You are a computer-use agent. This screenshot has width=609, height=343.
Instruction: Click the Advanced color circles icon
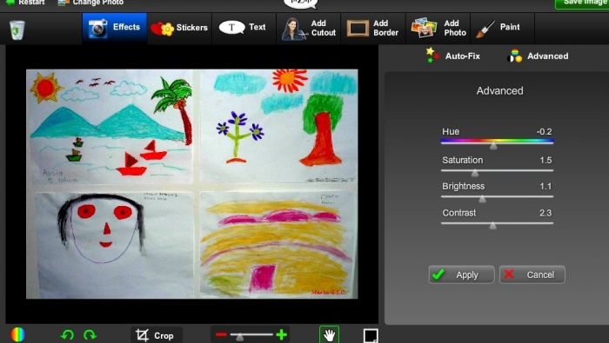point(515,56)
